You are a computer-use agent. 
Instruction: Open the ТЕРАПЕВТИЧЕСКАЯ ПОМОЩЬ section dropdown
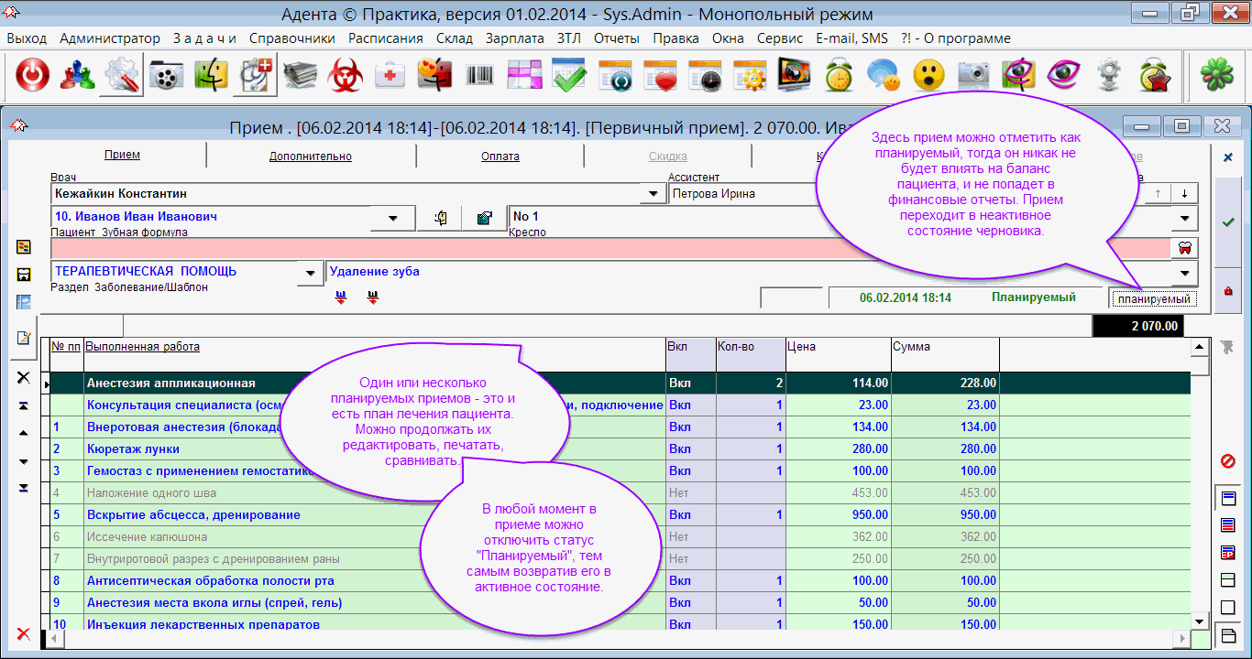(312, 272)
